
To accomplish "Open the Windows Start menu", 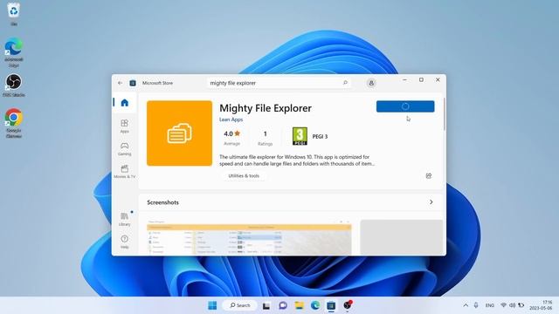I will 212,305.
